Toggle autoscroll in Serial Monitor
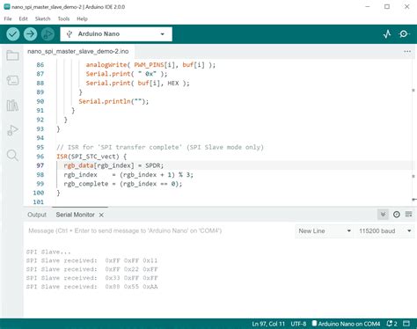This screenshot has width=417, height=329. (383, 215)
